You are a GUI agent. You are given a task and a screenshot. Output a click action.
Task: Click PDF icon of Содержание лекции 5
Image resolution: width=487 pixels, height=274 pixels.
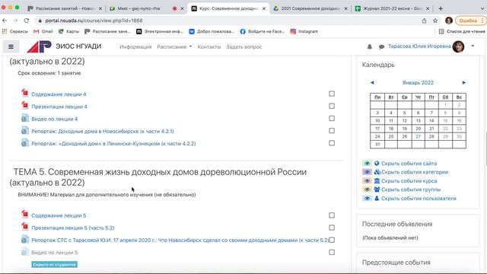tap(25, 215)
